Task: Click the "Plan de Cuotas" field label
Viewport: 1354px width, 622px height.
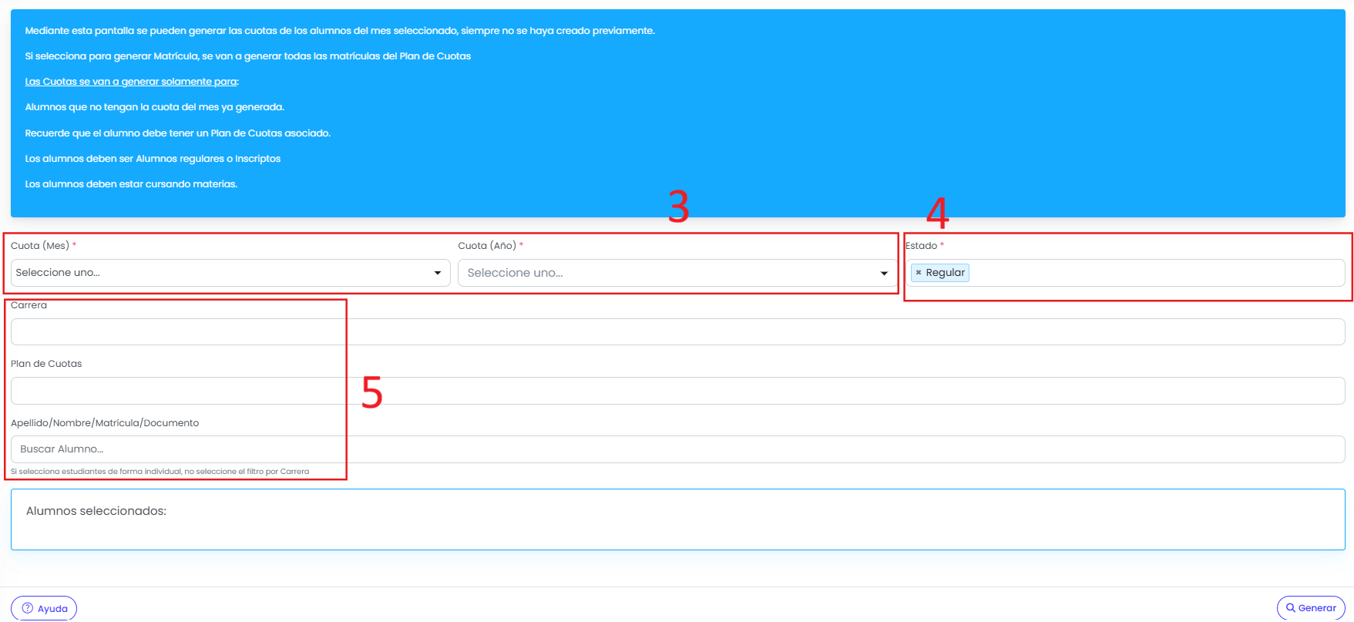Action: [46, 364]
